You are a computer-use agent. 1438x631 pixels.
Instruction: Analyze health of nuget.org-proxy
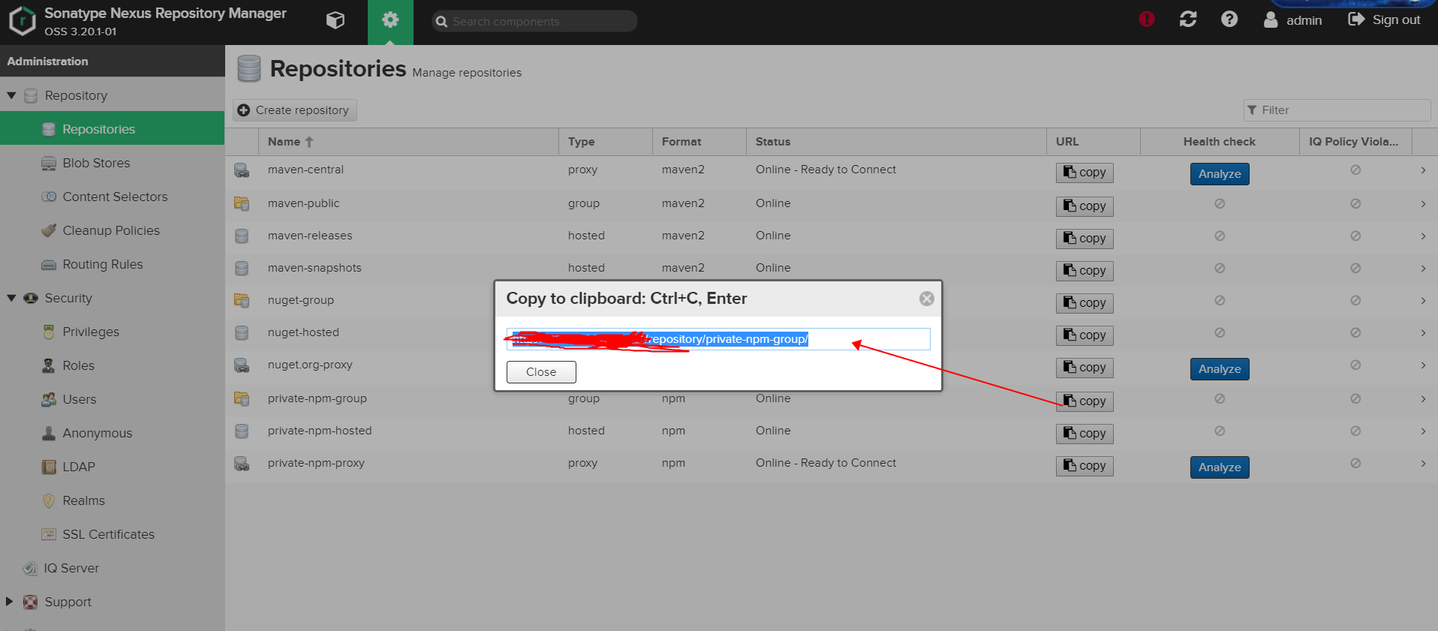1220,369
